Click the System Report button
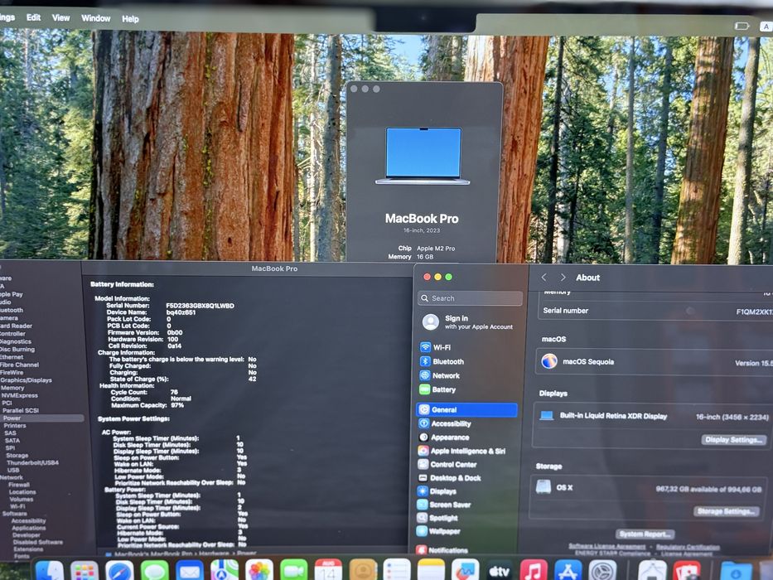Viewport: 773px width, 580px height. click(645, 534)
